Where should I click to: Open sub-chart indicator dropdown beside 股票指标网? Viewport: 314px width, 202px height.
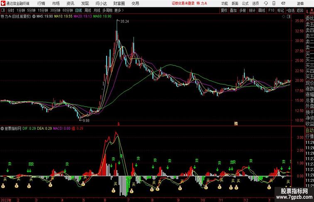[2, 129]
